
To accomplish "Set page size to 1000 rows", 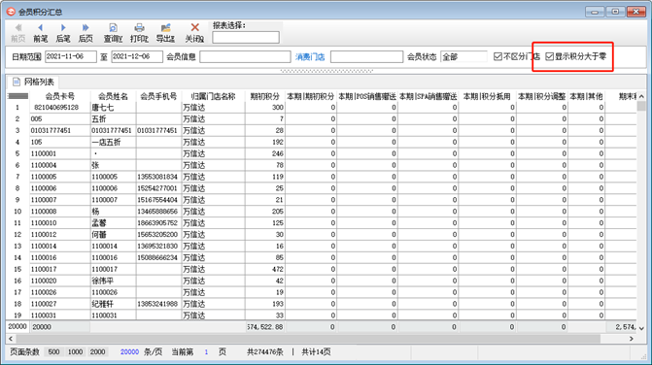I will click(75, 352).
